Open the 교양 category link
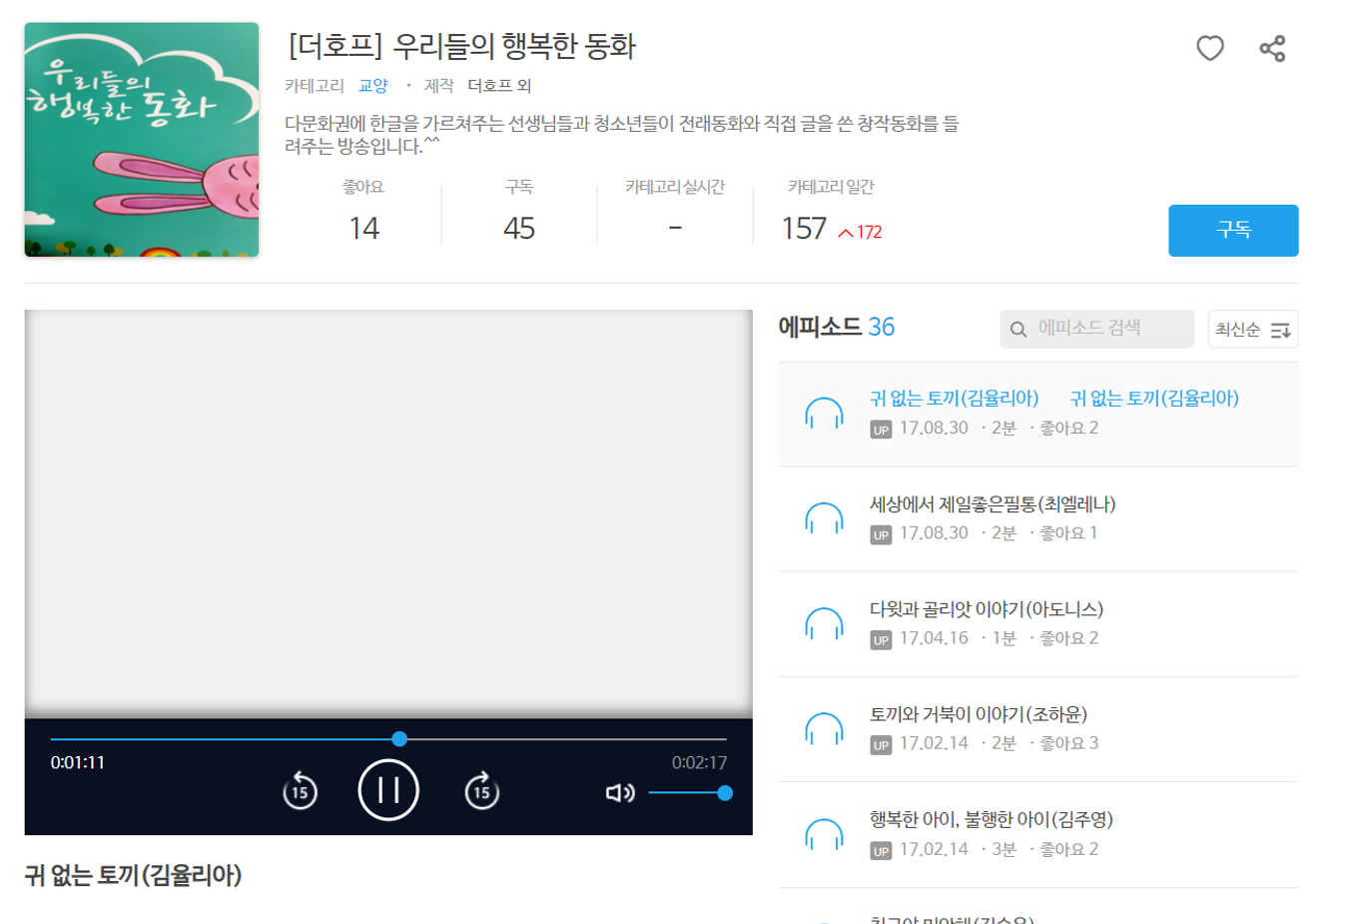This screenshot has width=1348, height=924. click(372, 86)
